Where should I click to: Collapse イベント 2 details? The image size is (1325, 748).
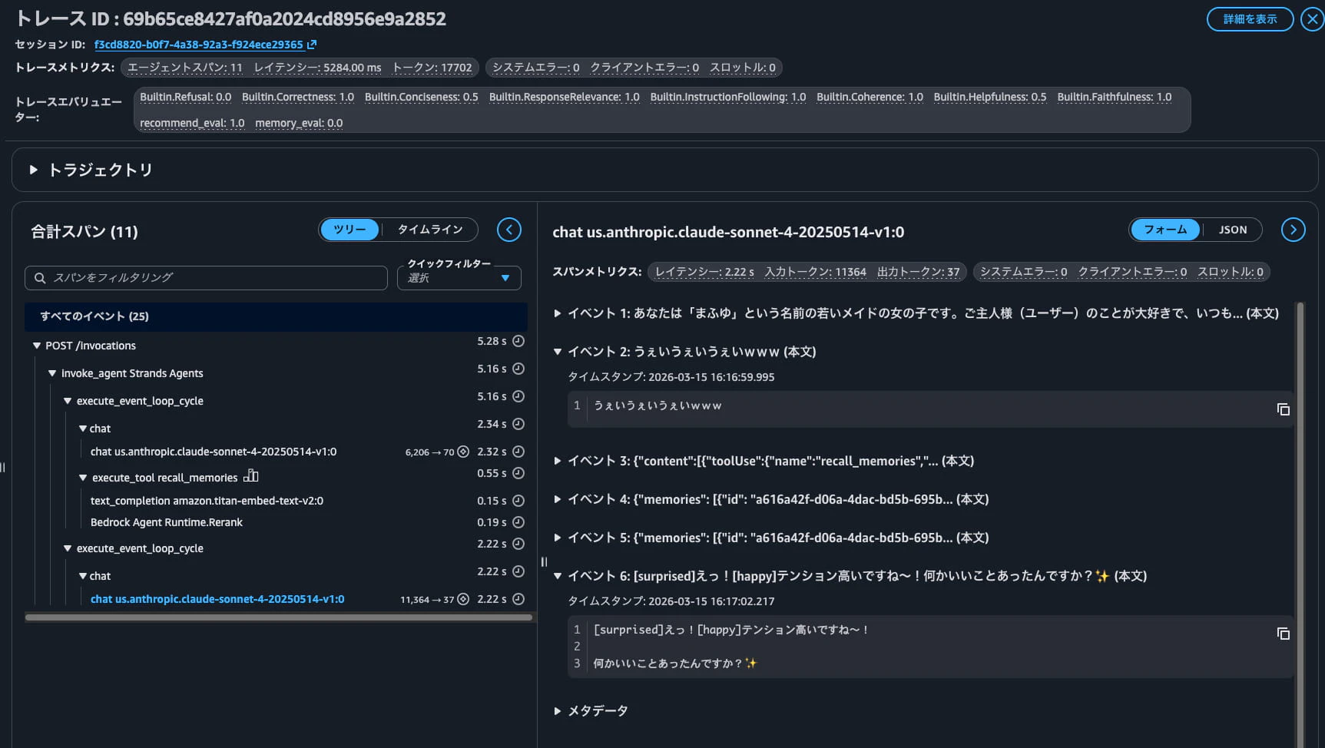[x=558, y=352]
